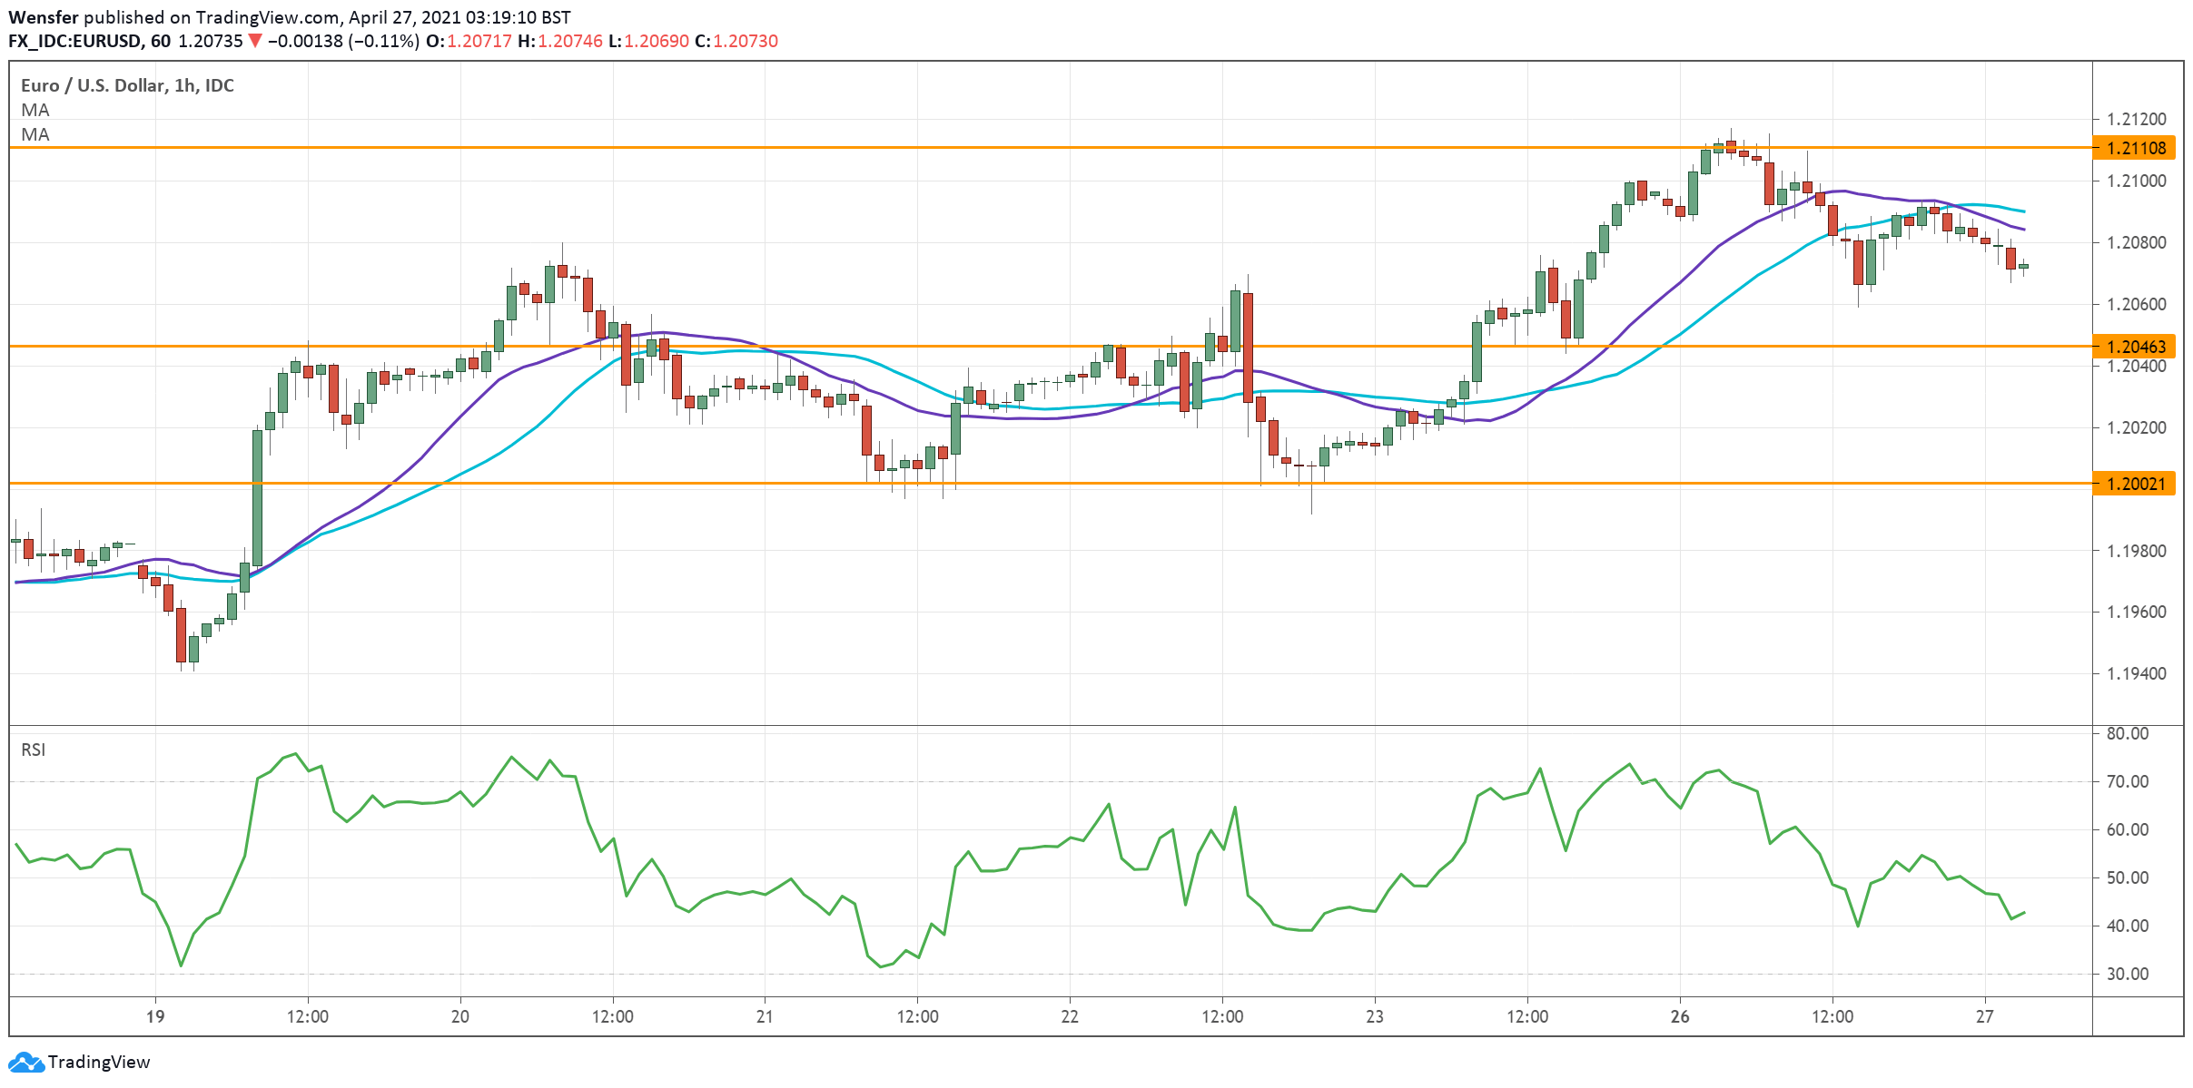2193x1088 pixels.
Task: Select the first MA indicator label
Action: (35, 110)
